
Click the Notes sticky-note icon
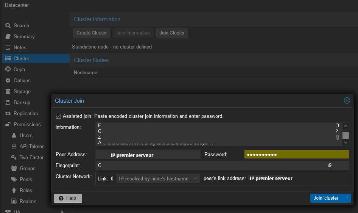[x=8, y=47]
